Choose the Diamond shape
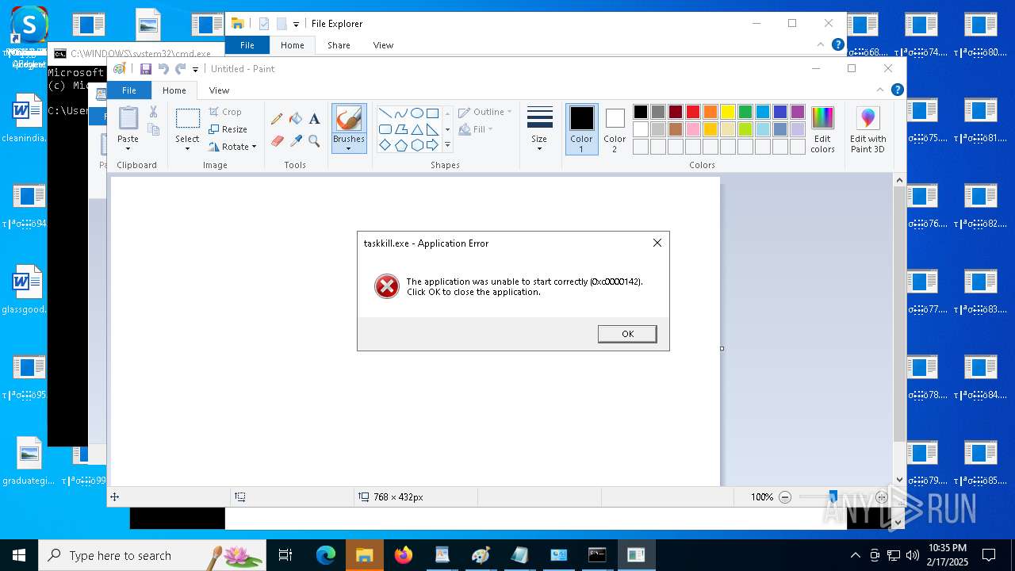1015x571 pixels. [x=385, y=145]
